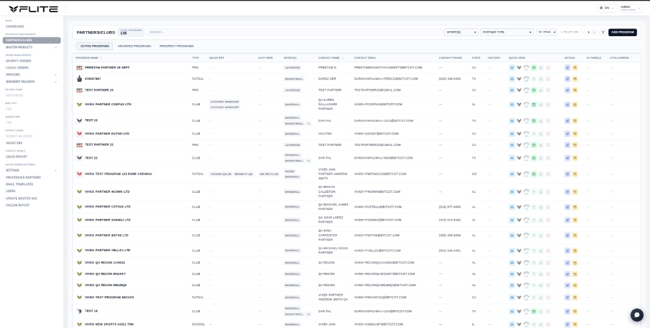Open Users in sidebar

[x=10, y=191]
